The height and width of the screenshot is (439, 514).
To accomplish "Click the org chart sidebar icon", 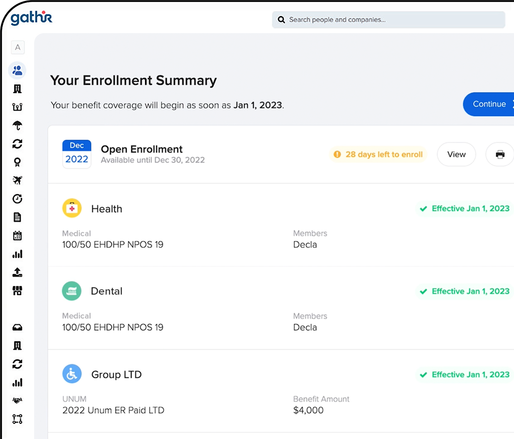I will (x=18, y=107).
